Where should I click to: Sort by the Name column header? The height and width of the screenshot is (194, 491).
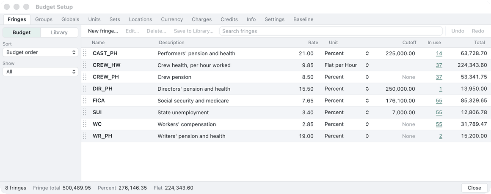(98, 43)
